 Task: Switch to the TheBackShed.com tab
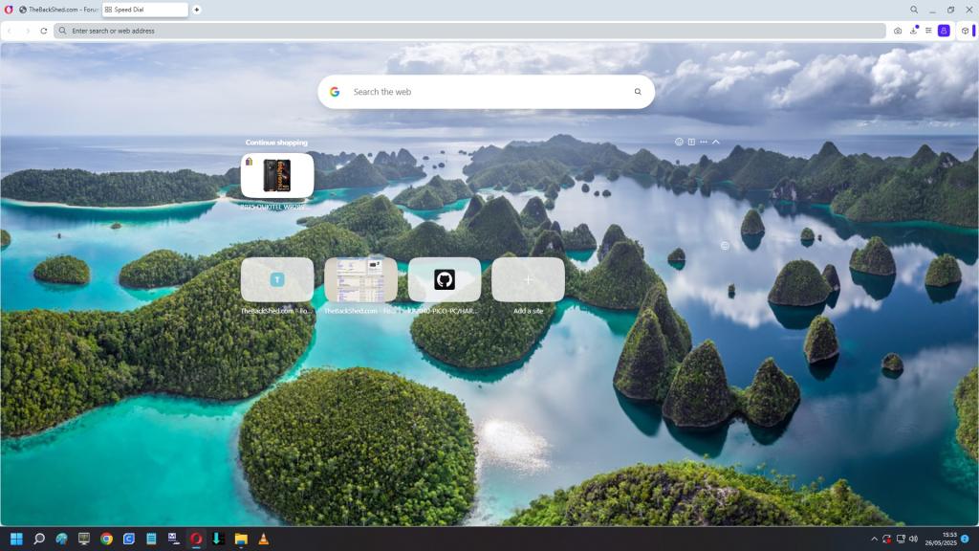(x=57, y=10)
